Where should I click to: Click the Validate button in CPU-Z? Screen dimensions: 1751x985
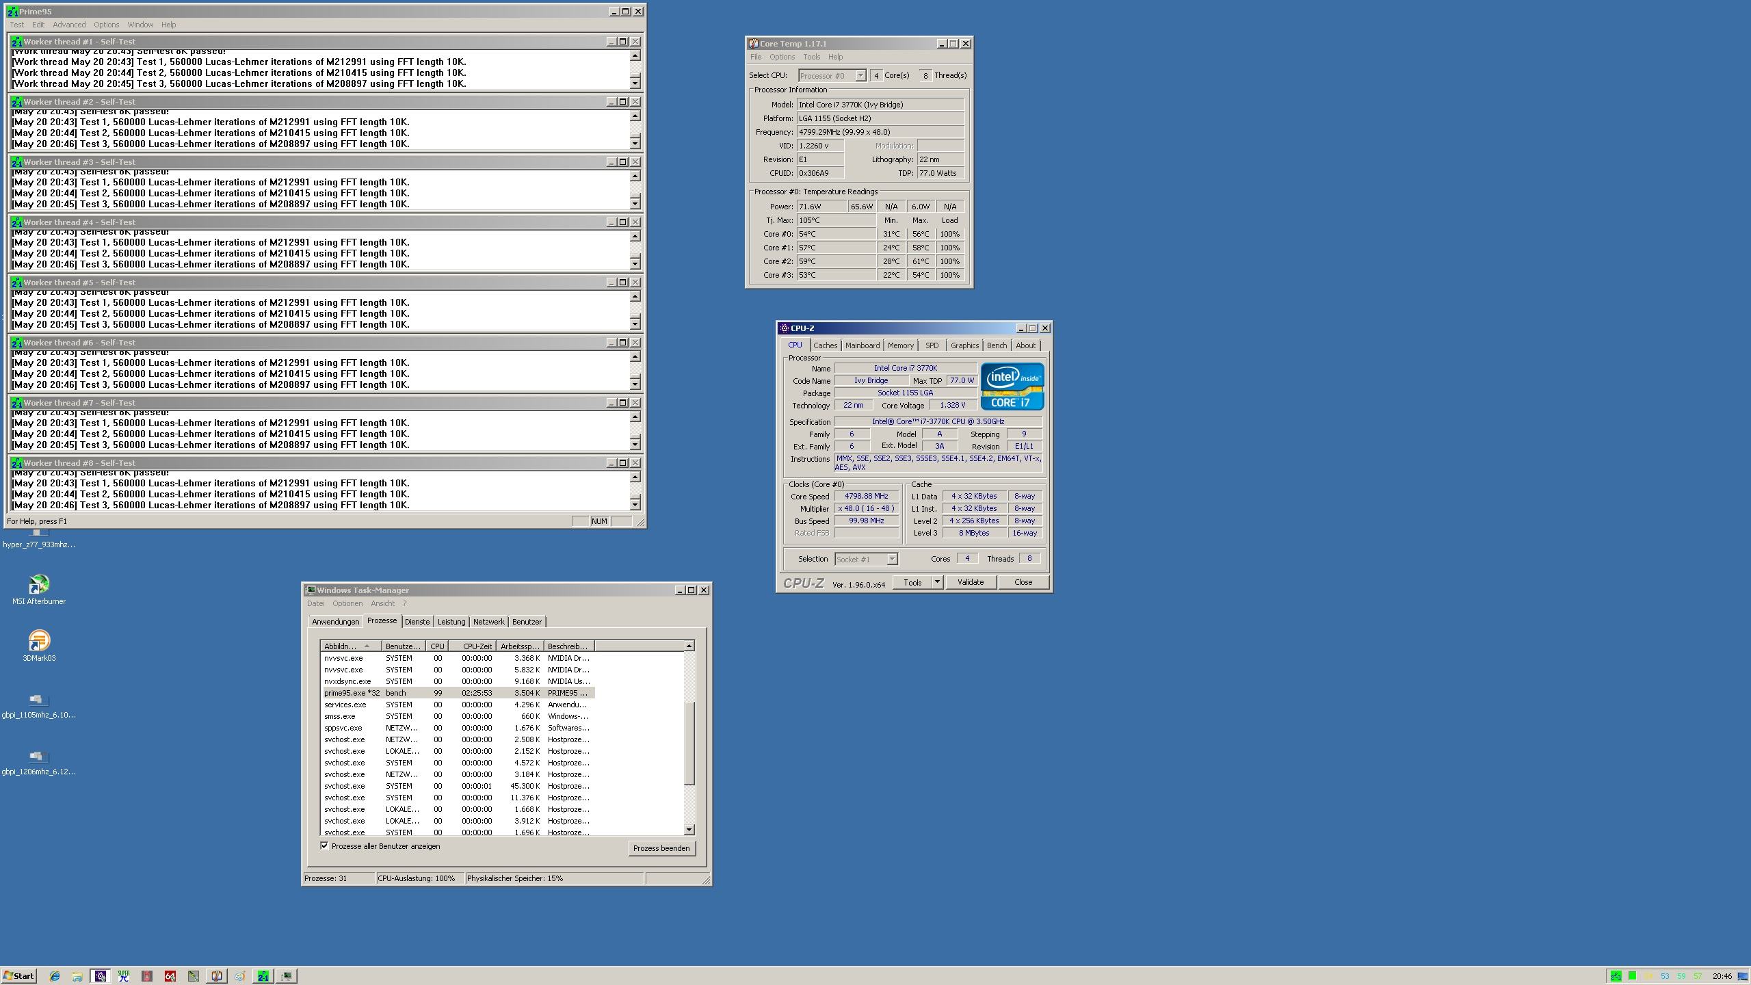click(x=971, y=582)
